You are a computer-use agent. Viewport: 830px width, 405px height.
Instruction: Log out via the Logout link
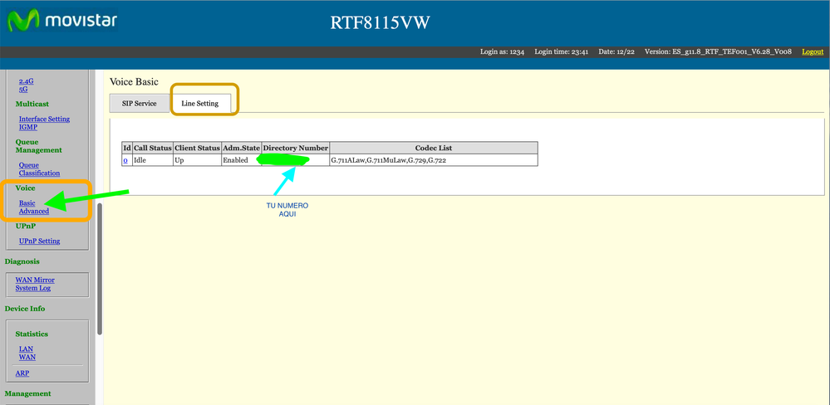click(x=813, y=51)
